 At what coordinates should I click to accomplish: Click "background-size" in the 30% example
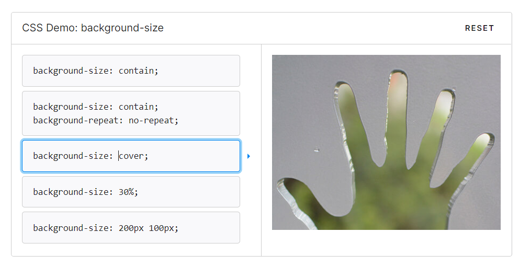coord(71,192)
